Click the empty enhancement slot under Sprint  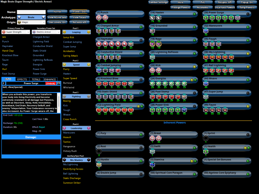206,138
